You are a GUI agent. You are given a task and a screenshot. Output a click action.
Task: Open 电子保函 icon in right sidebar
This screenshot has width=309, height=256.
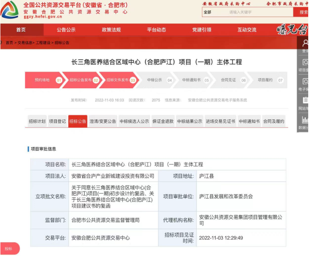(x=305, y=82)
